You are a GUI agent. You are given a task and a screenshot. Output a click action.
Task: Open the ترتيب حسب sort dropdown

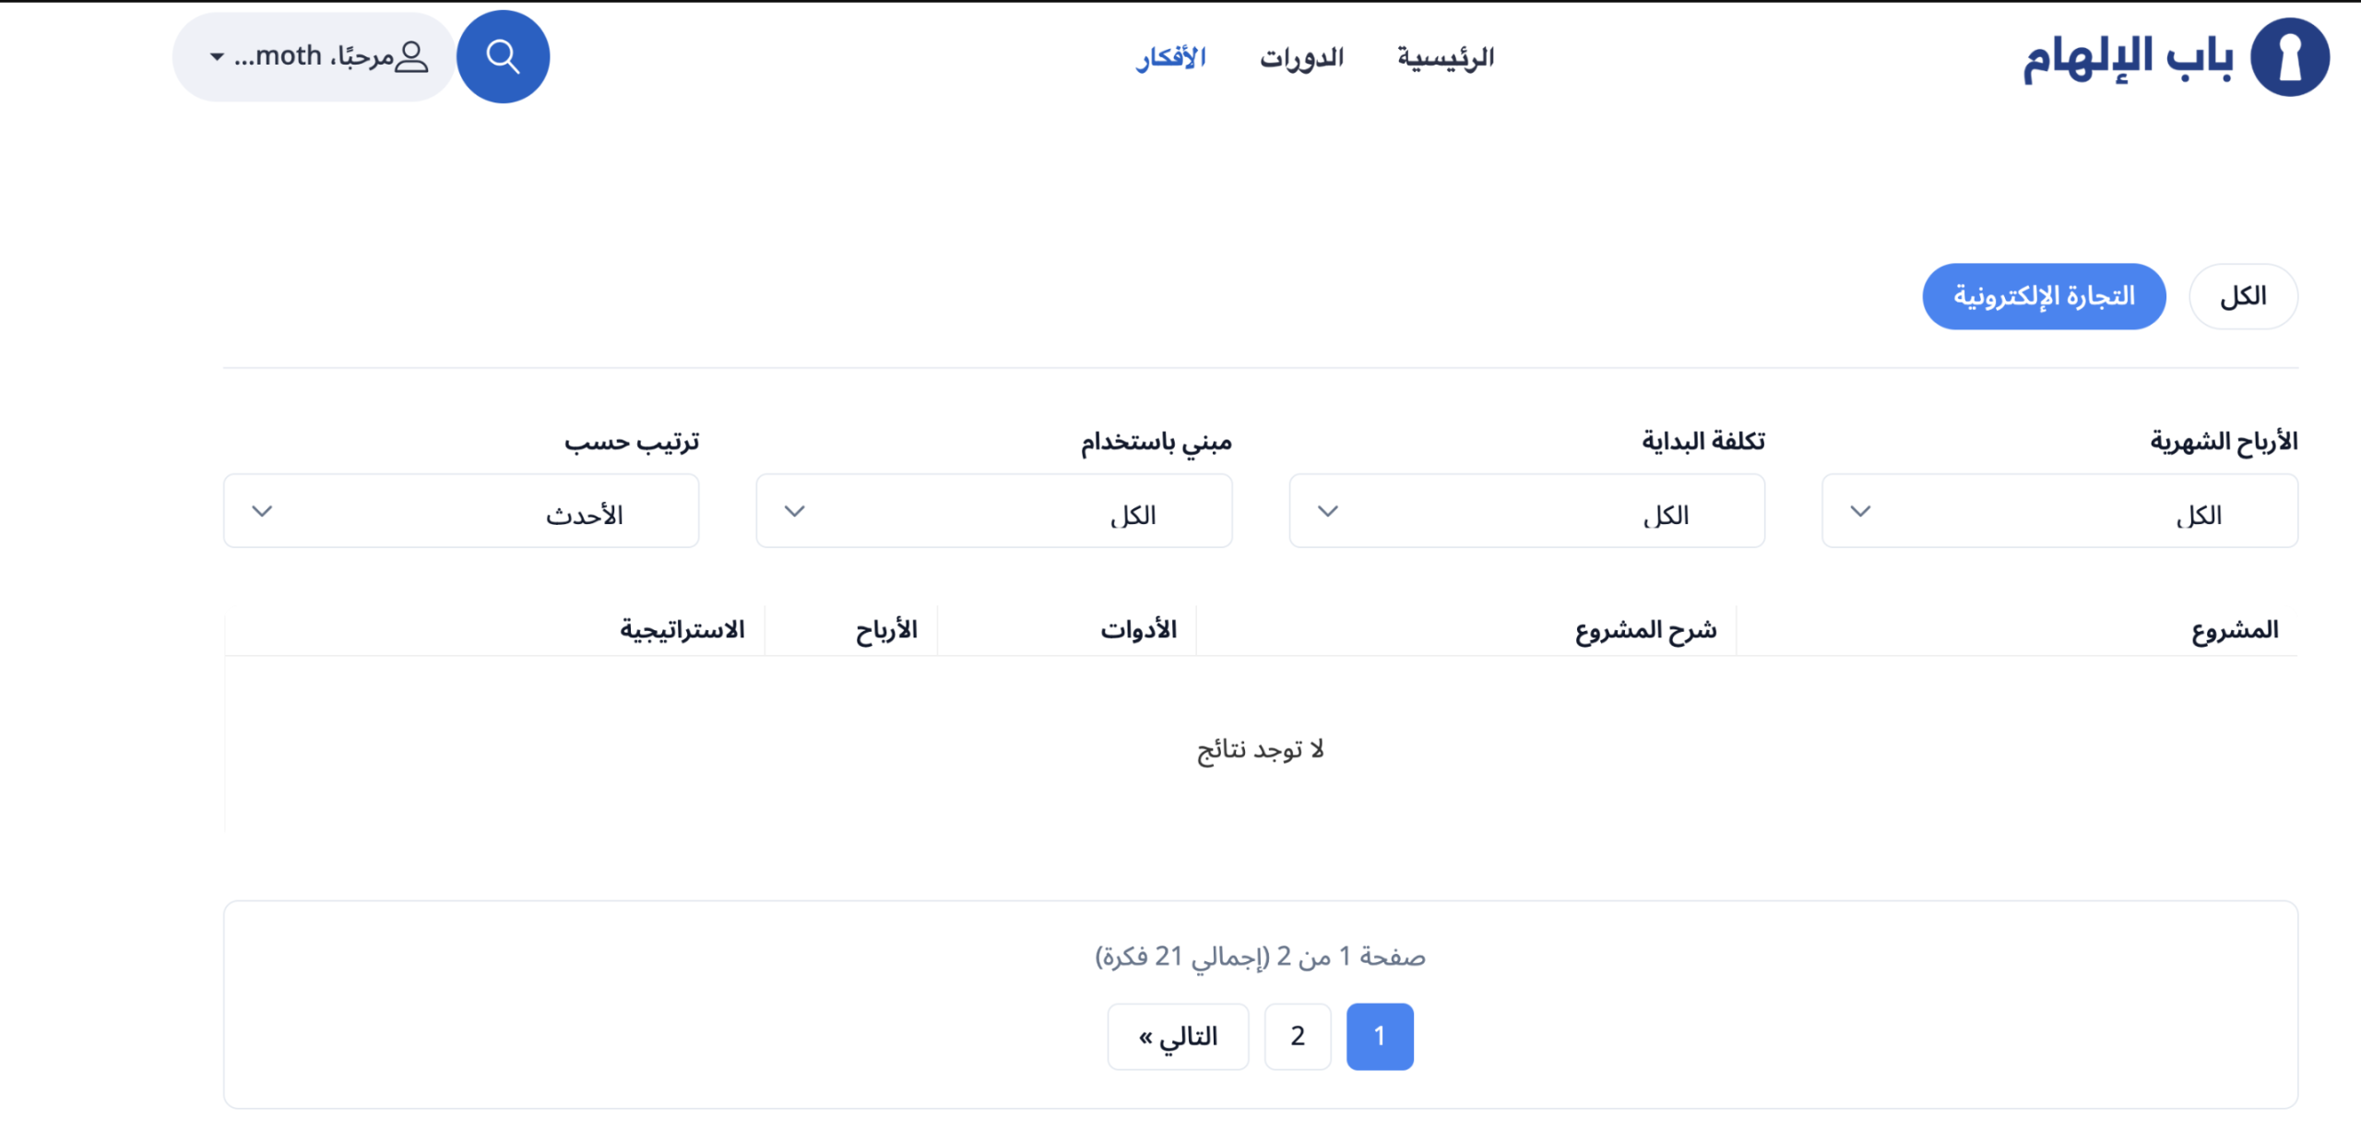(x=461, y=511)
